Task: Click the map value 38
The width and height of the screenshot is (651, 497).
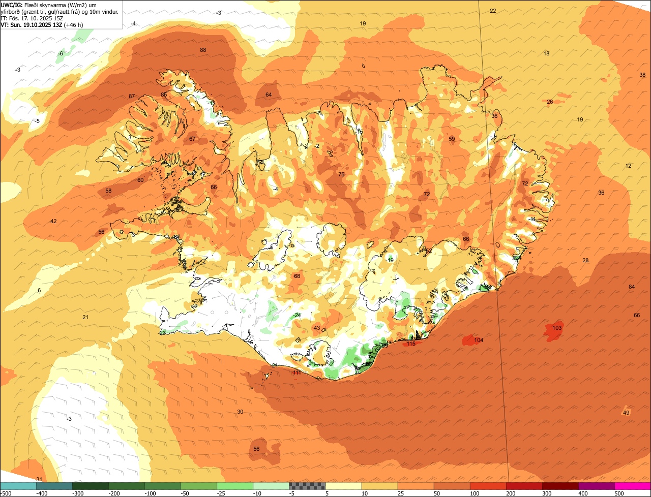Action: coord(642,75)
